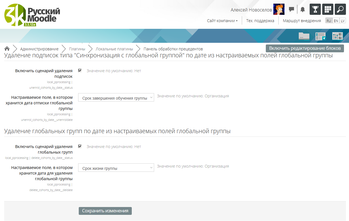Open 'Срок жизни группы' dropdown
The width and height of the screenshot is (349, 221).
pyautogui.click(x=116, y=168)
